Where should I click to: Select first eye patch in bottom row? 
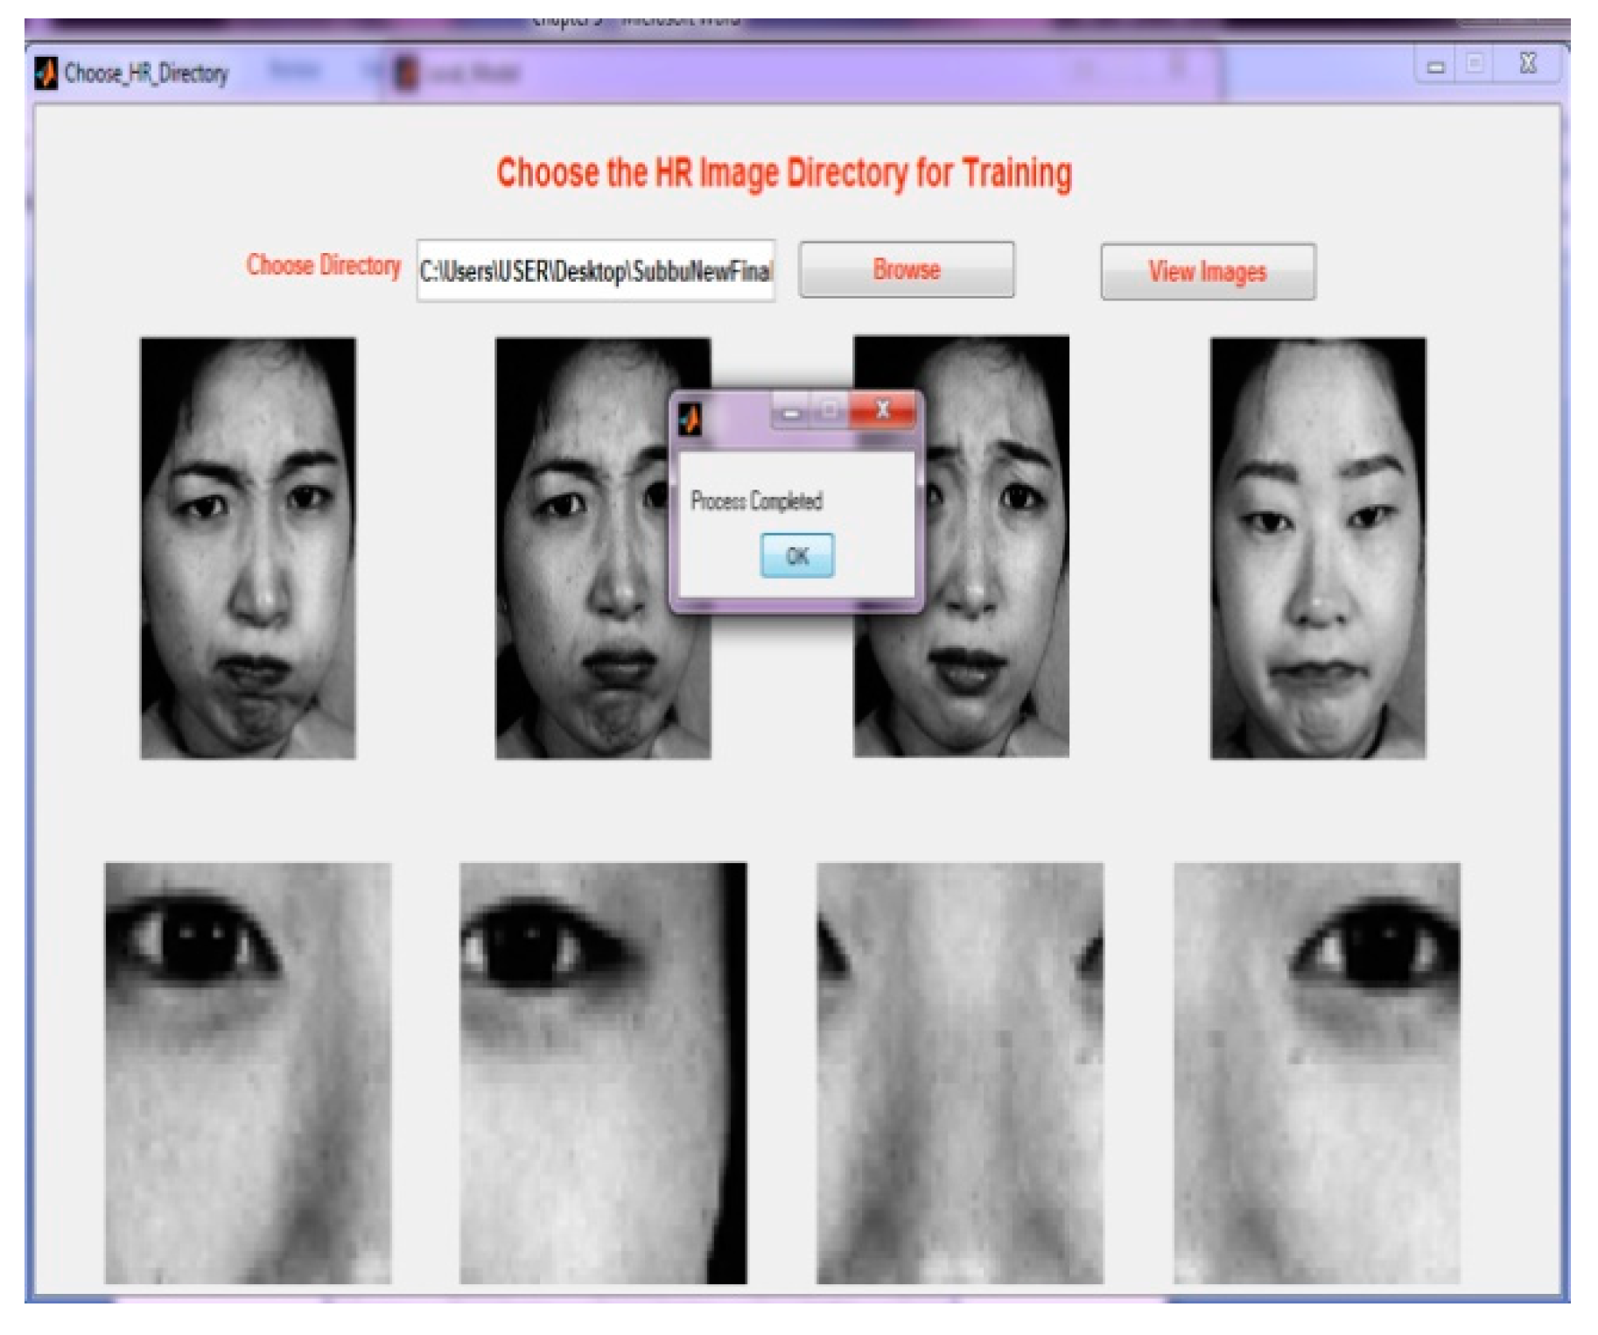pyautogui.click(x=248, y=1072)
